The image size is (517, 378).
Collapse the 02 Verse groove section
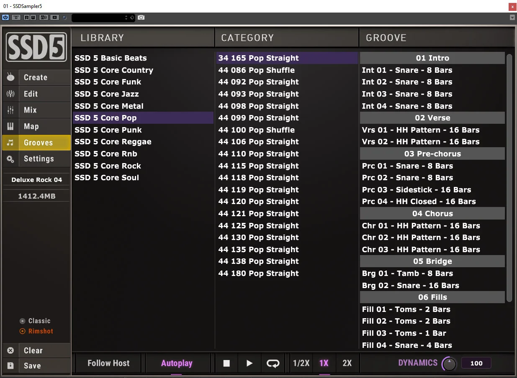432,118
